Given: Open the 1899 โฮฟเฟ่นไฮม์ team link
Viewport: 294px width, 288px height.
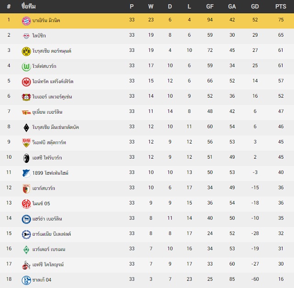Looking at the screenshot, I should click(x=50, y=173).
